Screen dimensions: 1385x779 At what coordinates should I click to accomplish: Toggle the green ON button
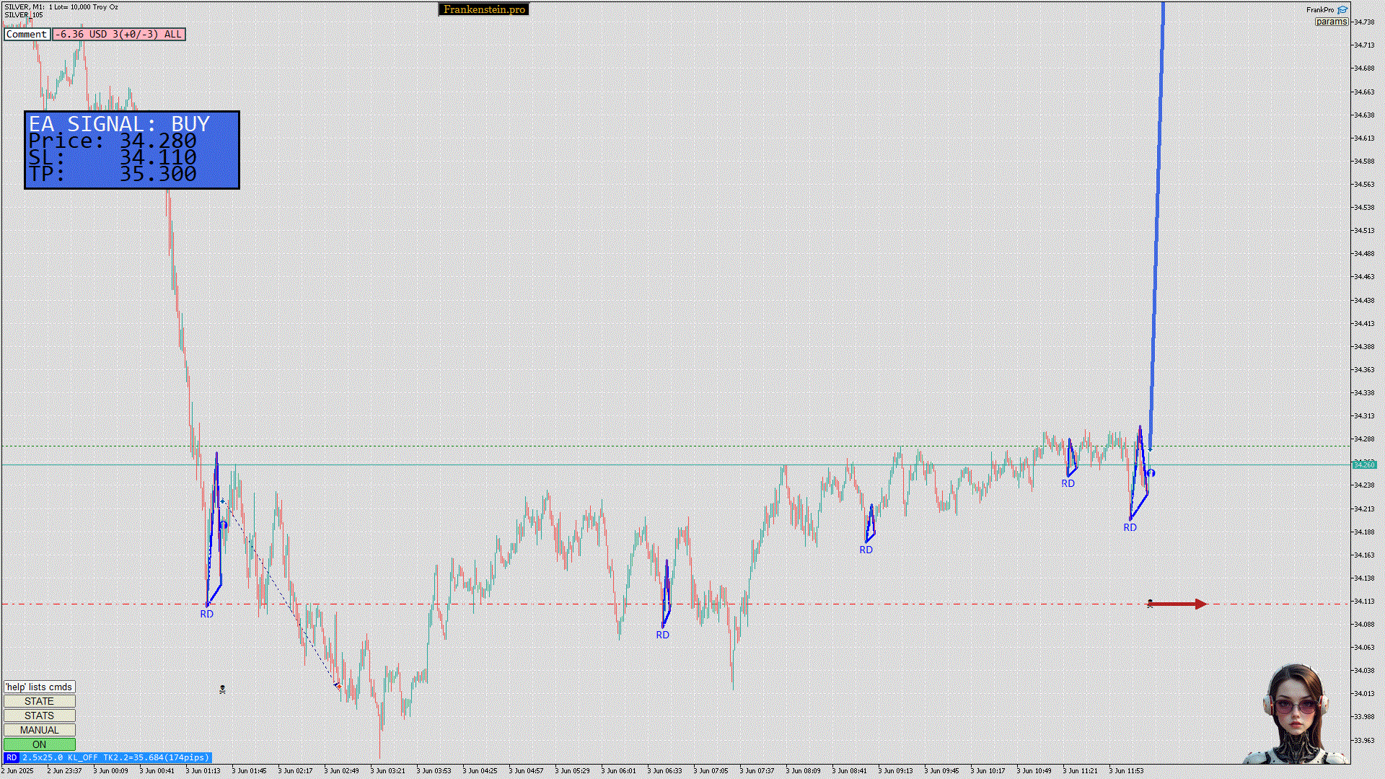click(x=39, y=744)
